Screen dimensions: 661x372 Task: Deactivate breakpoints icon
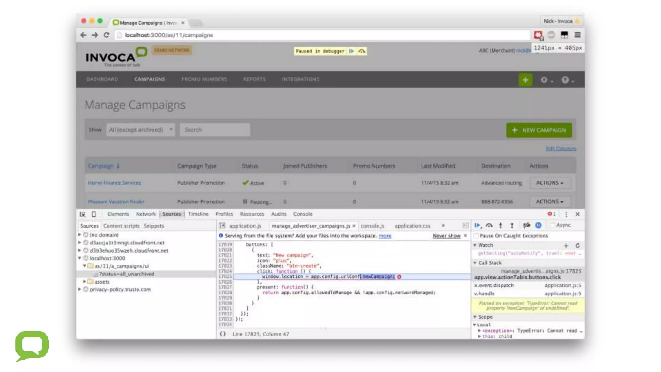(526, 225)
